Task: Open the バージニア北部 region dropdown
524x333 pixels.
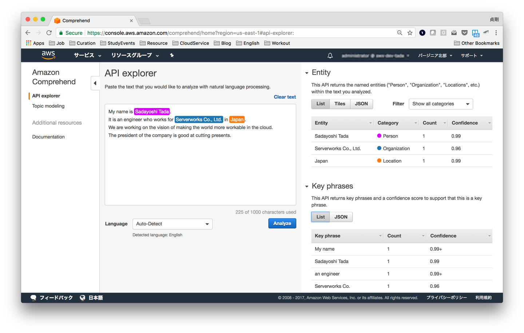Action: 435,56
